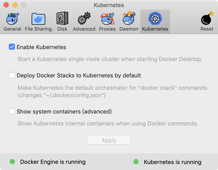The height and width of the screenshot is (170, 218).
Task: Click the Kubernetes window title text
Action: pos(109,5)
